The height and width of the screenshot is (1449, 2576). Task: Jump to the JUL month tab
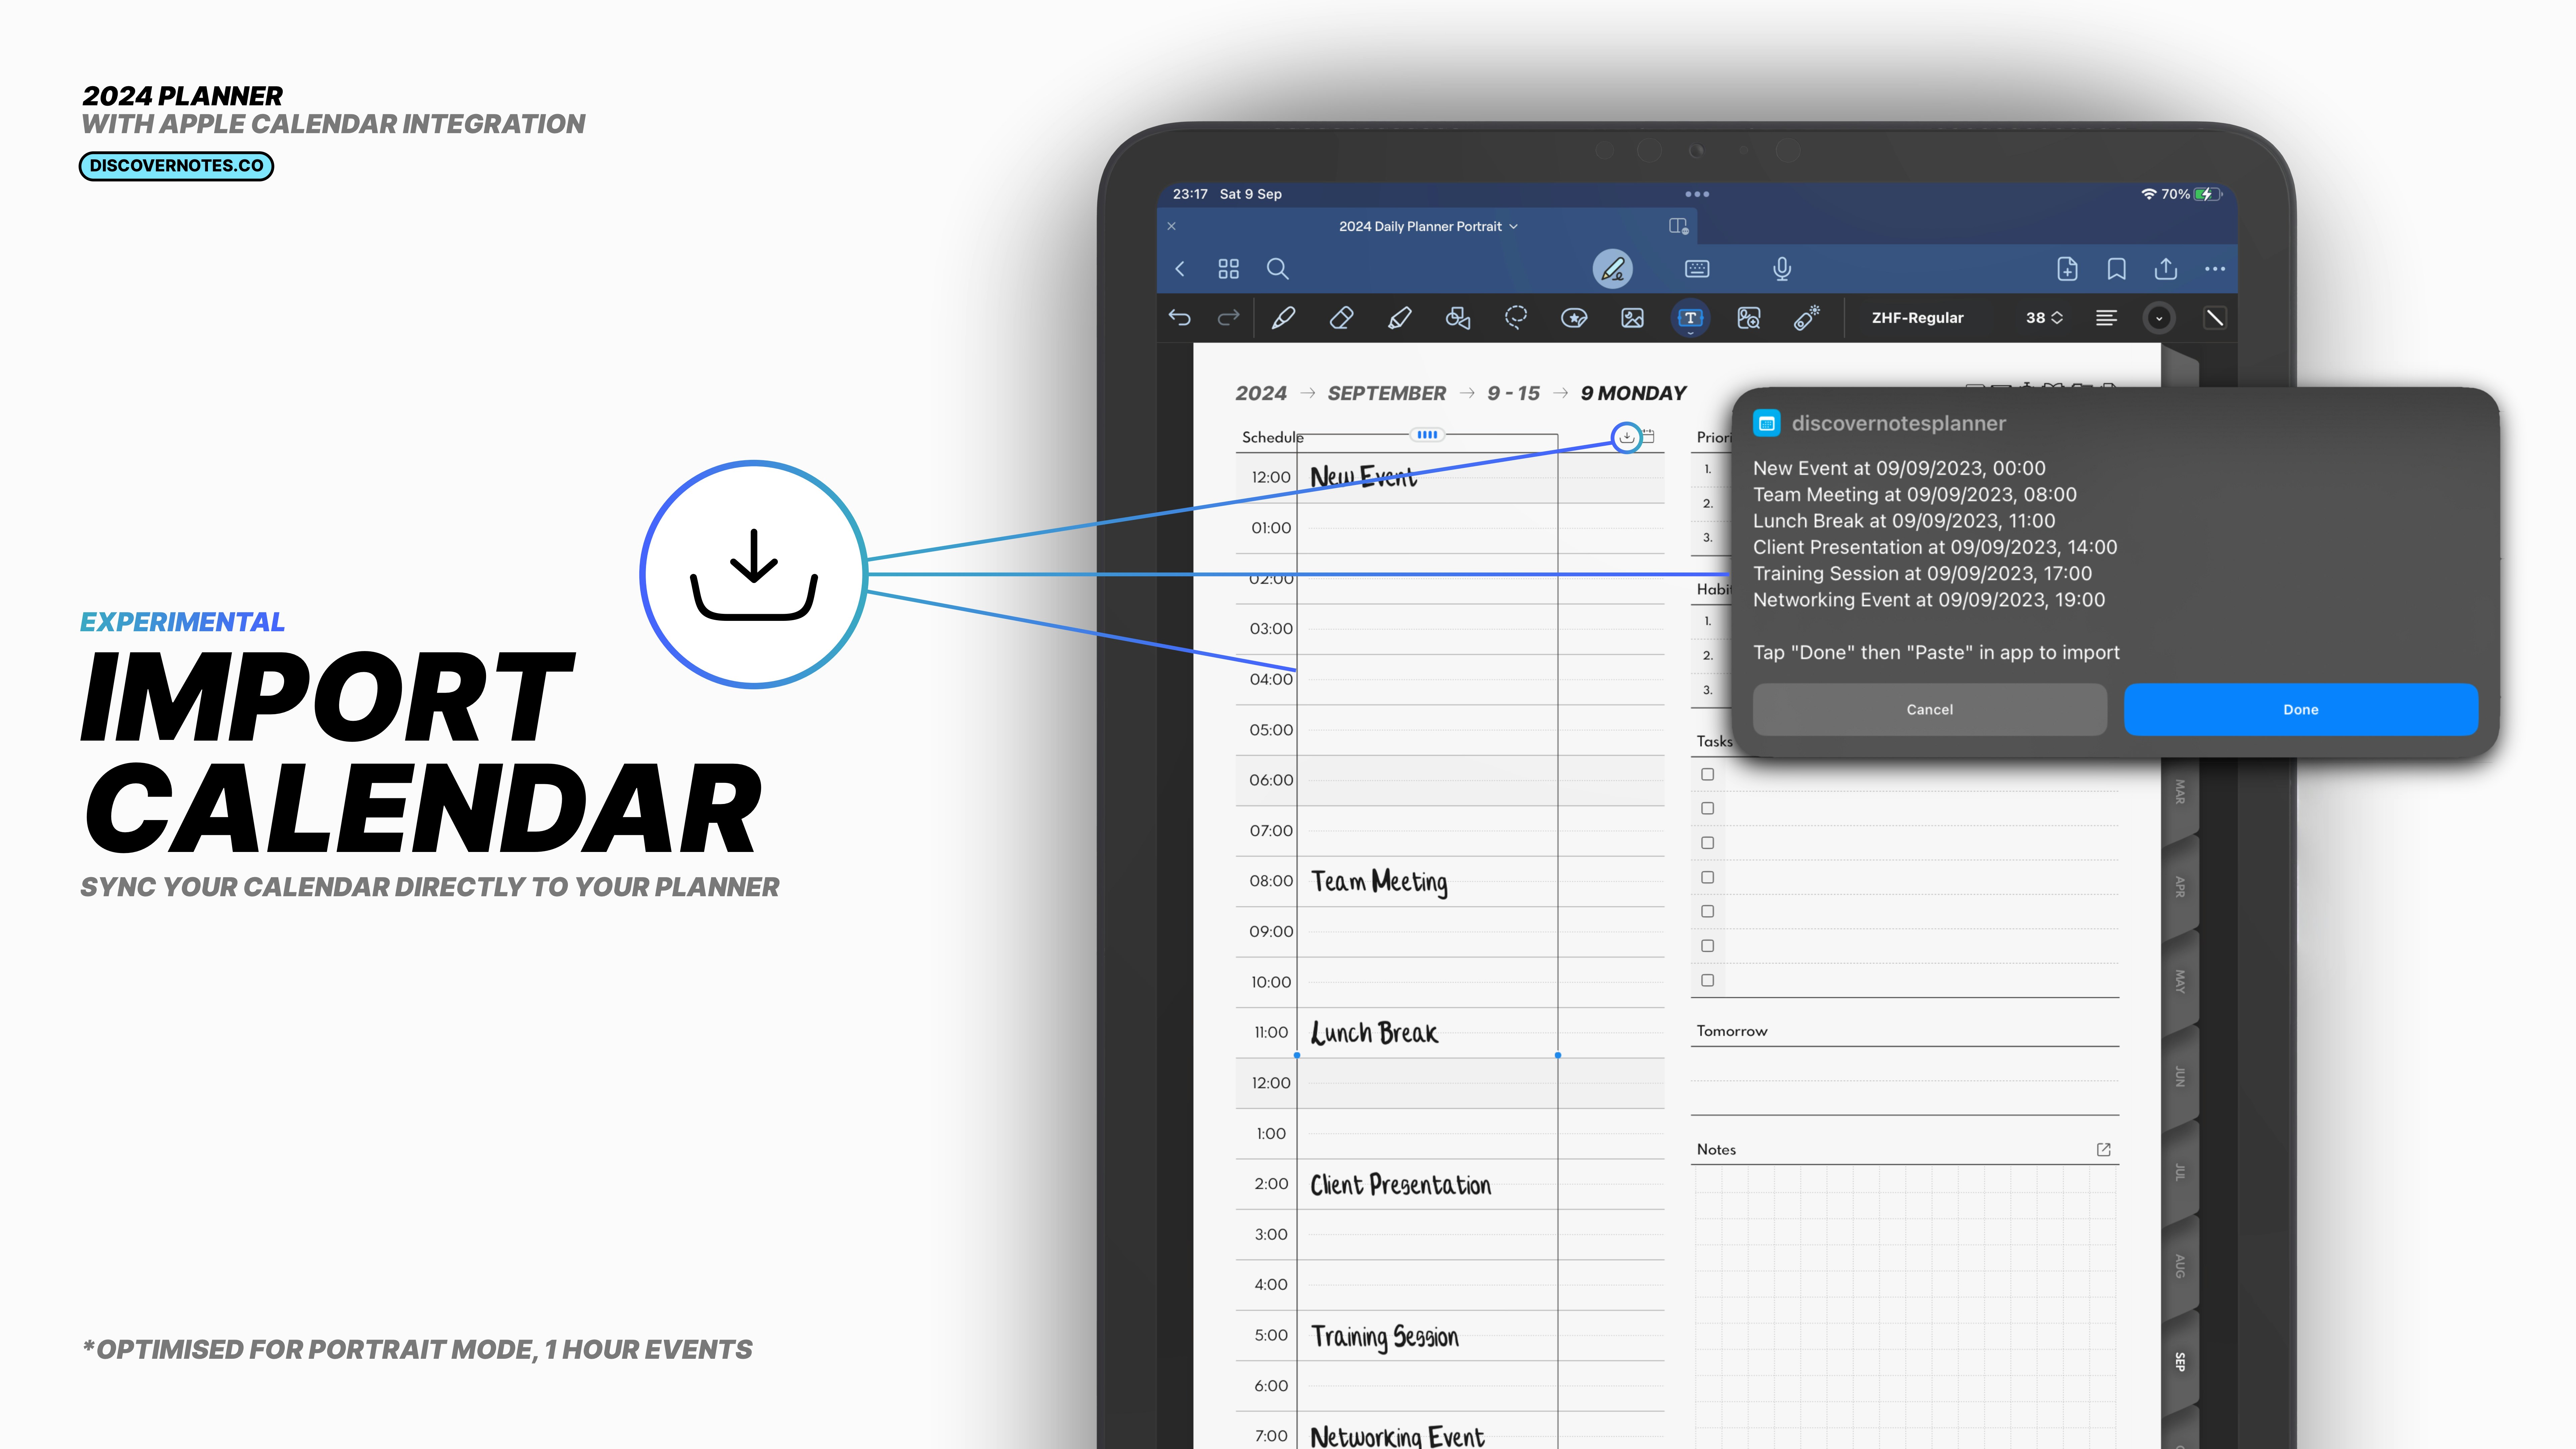[2180, 1172]
